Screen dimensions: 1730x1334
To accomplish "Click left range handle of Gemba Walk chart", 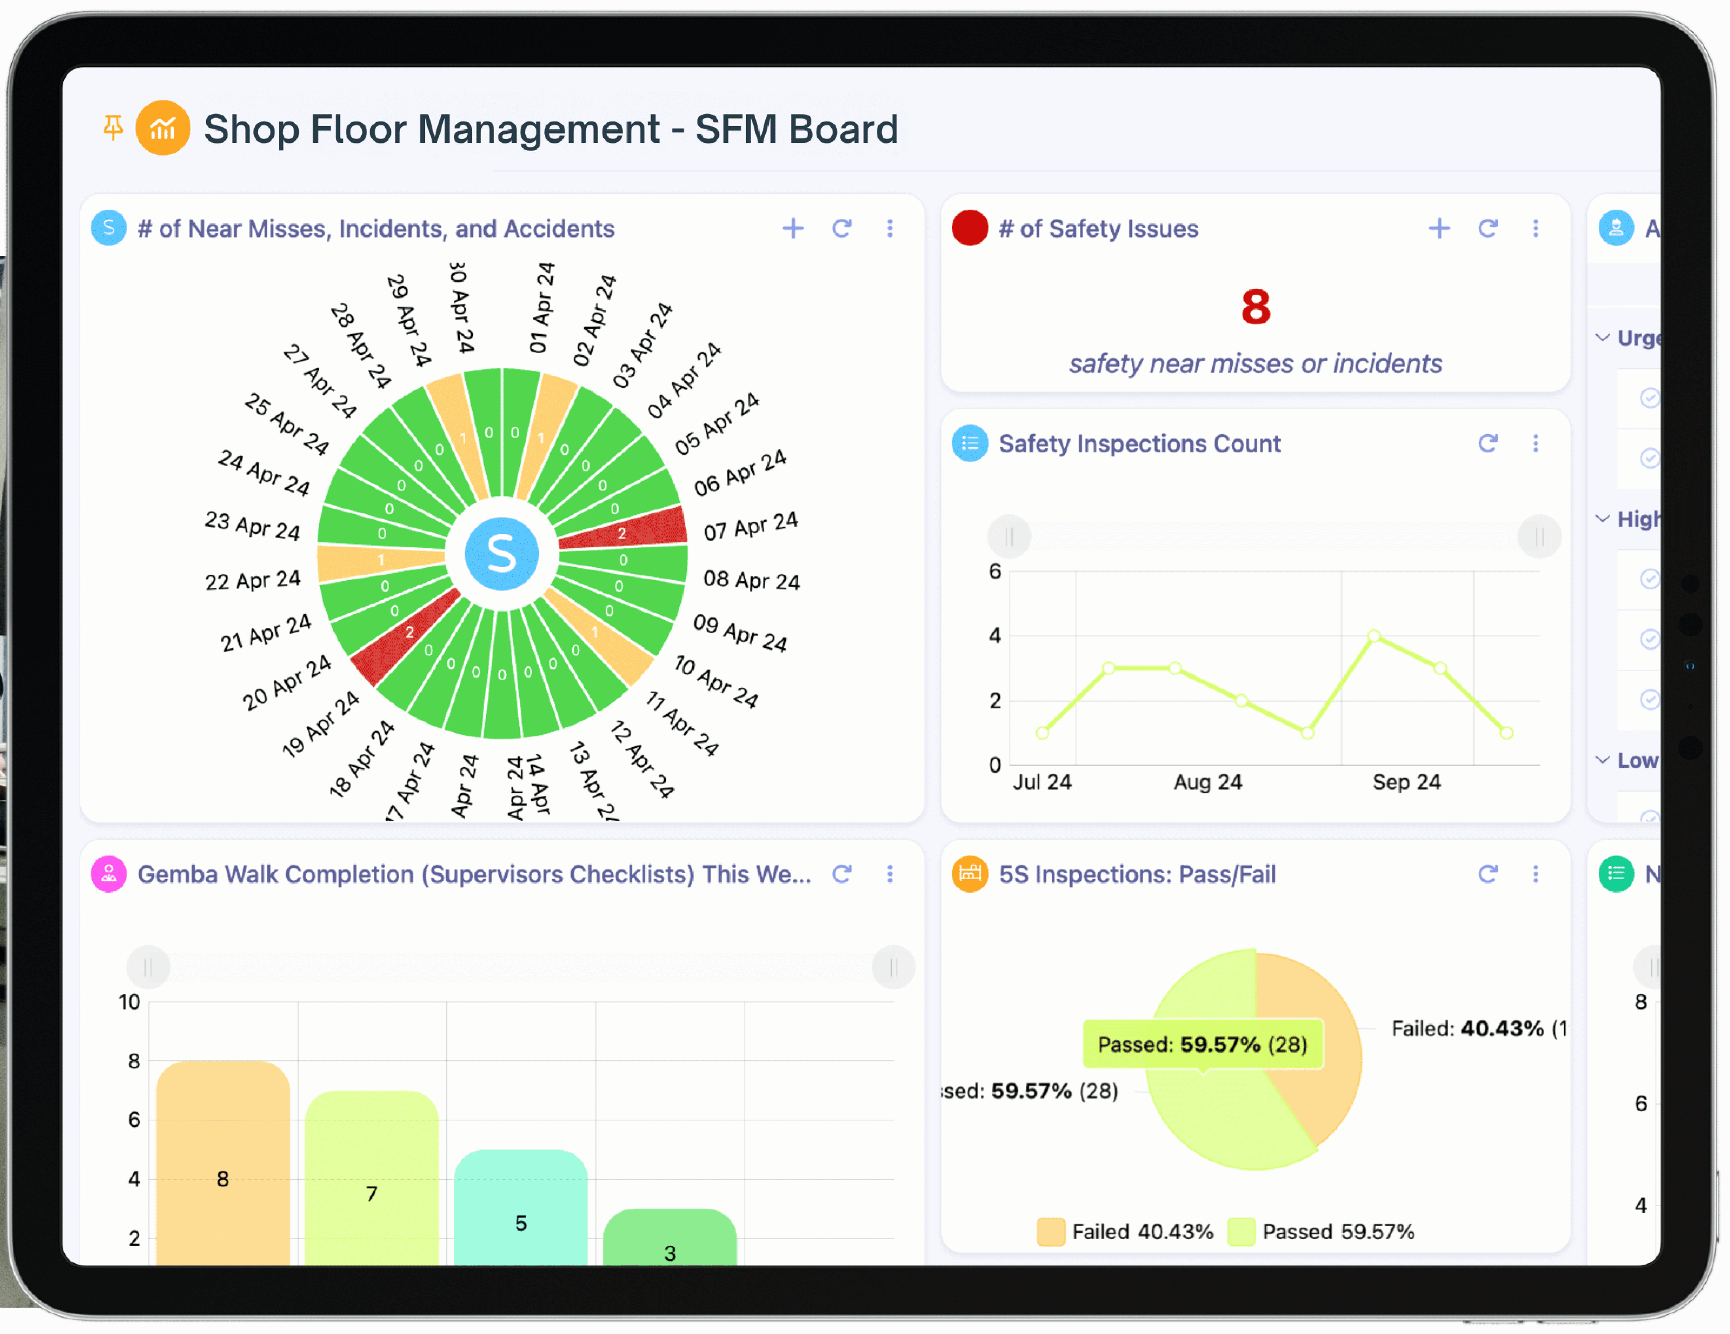I will [x=148, y=967].
